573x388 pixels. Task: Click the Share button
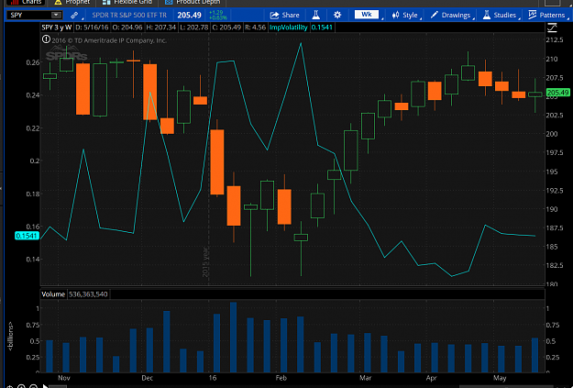point(285,15)
